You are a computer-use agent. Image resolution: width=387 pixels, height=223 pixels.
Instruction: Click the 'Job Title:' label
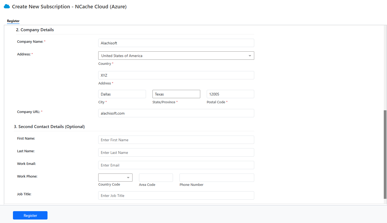(24, 194)
